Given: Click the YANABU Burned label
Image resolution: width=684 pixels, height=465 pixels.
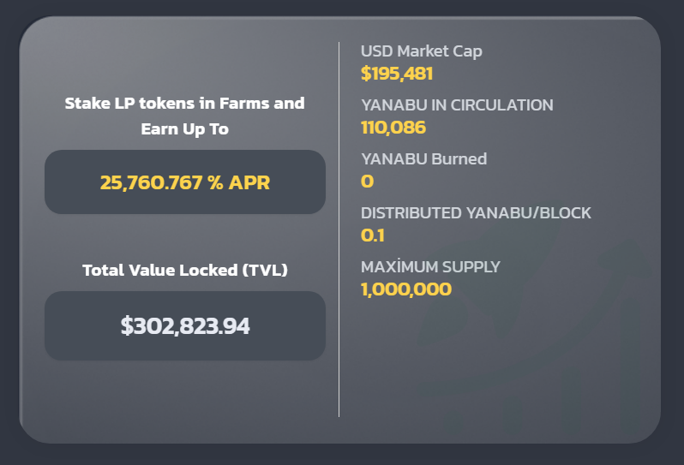Looking at the screenshot, I should point(423,158).
